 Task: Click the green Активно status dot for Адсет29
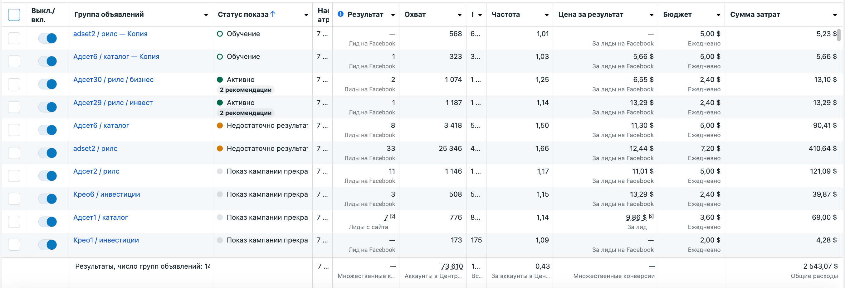click(x=220, y=103)
